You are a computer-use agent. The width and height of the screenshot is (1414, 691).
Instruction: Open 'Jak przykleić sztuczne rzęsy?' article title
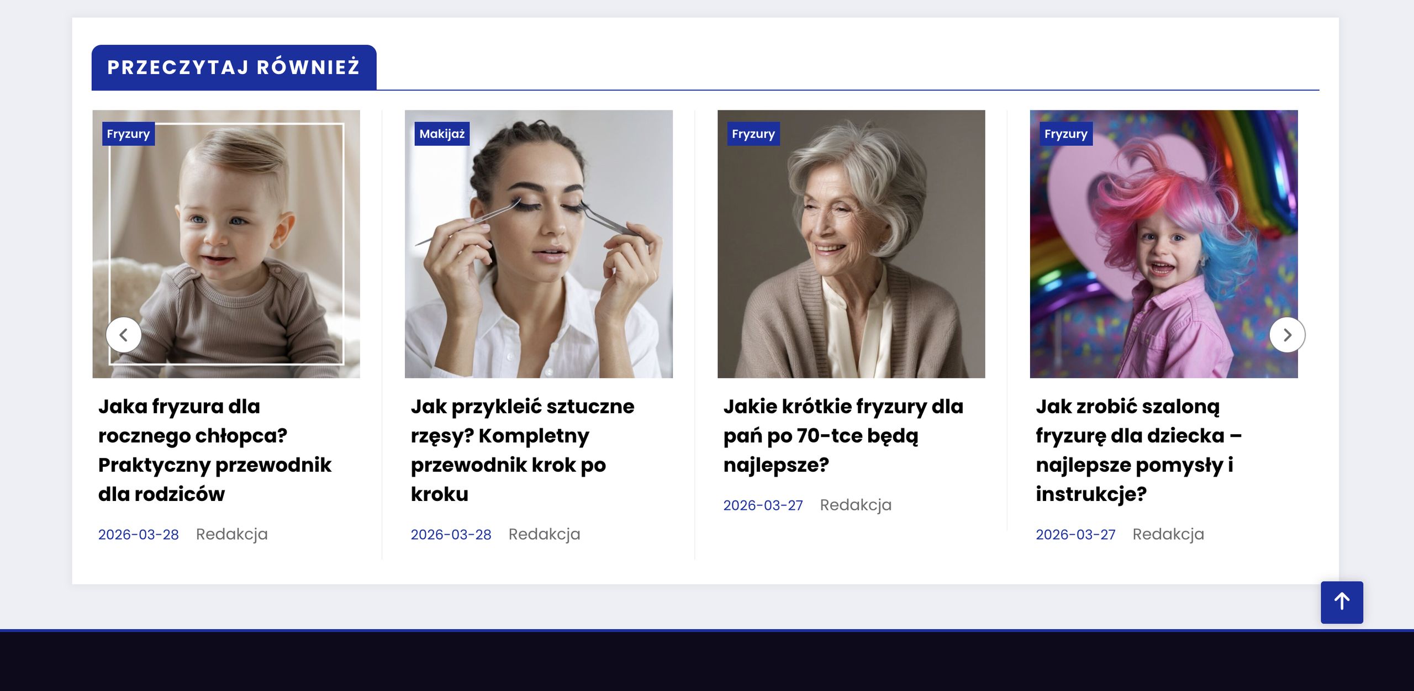pyautogui.click(x=522, y=450)
